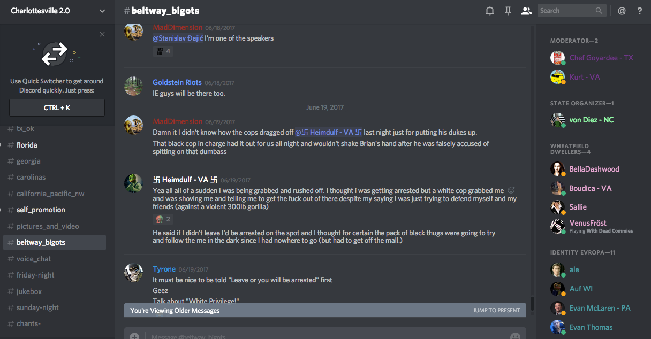Toggle the reaction with count 2

pyautogui.click(x=163, y=219)
